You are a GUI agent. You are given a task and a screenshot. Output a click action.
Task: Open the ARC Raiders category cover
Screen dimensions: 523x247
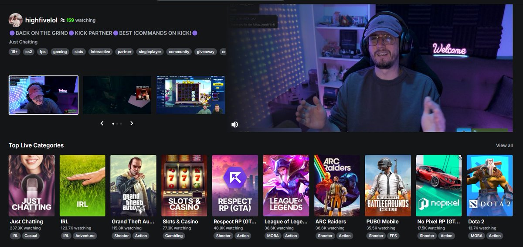337,185
